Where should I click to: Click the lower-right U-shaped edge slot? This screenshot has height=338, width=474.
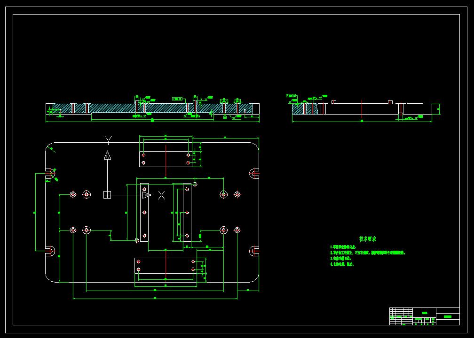click(254, 251)
